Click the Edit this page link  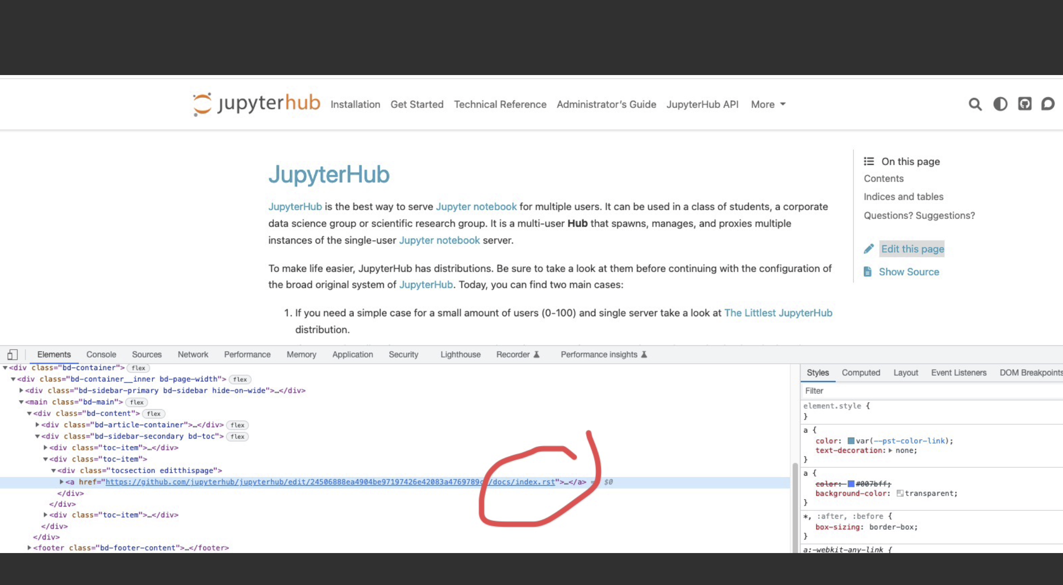pos(912,248)
